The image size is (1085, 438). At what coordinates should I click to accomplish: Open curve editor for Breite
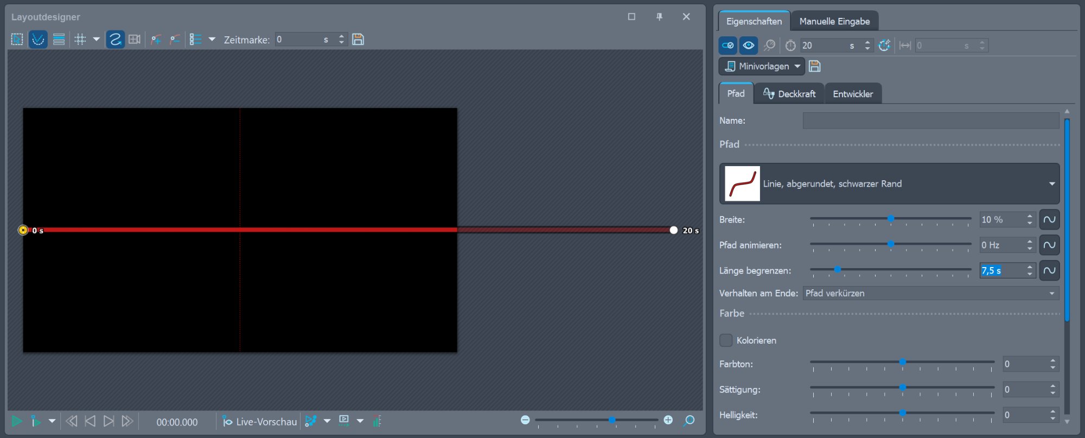(x=1049, y=220)
